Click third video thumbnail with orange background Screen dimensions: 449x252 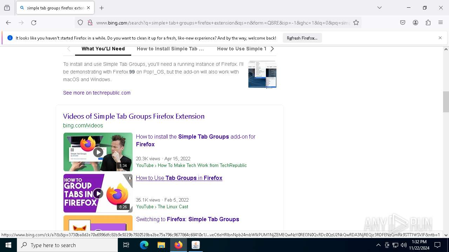tap(98, 223)
